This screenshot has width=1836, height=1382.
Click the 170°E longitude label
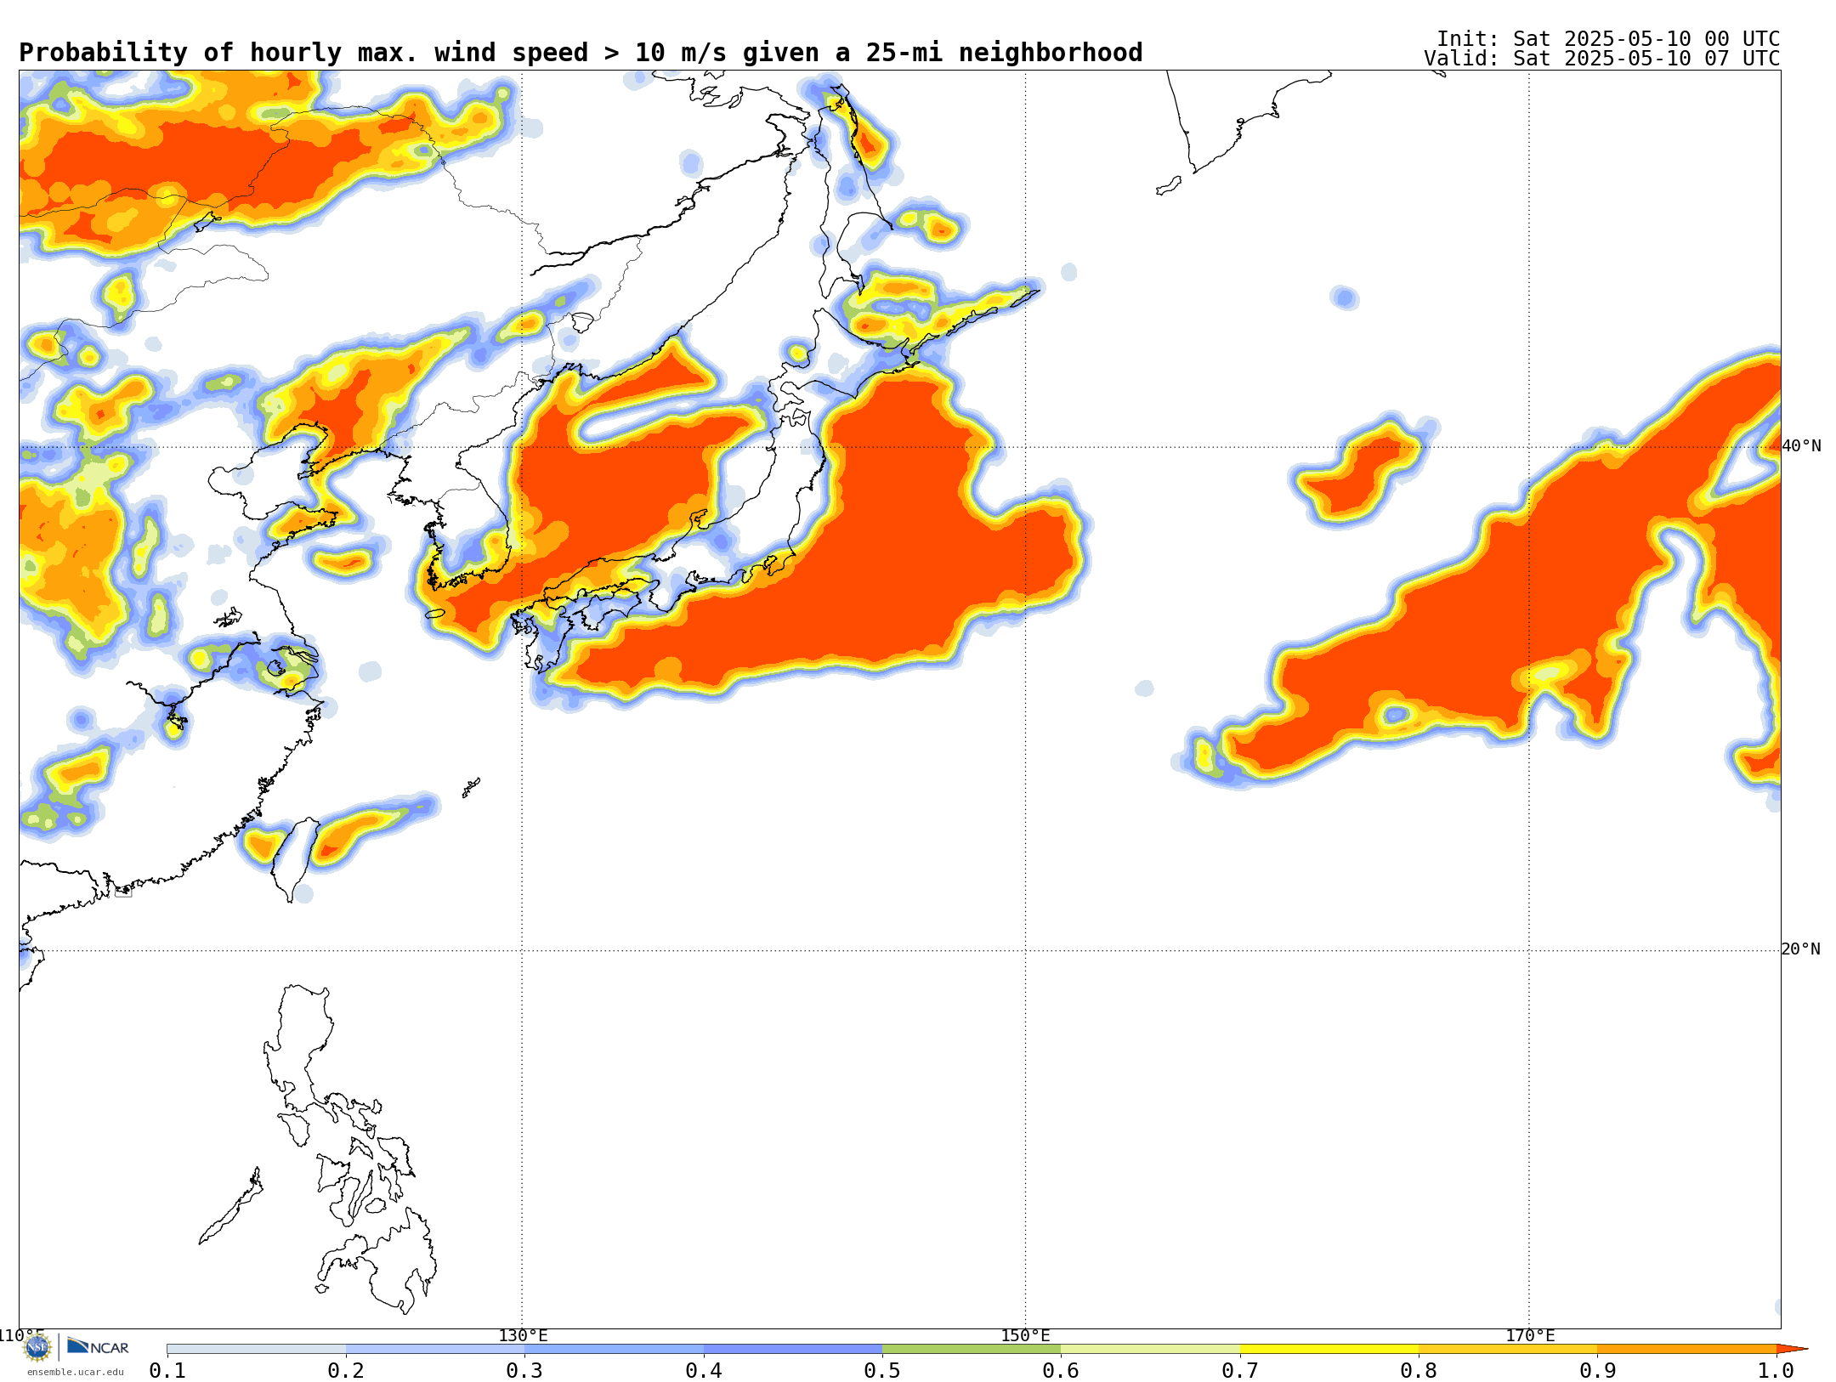[1530, 1335]
